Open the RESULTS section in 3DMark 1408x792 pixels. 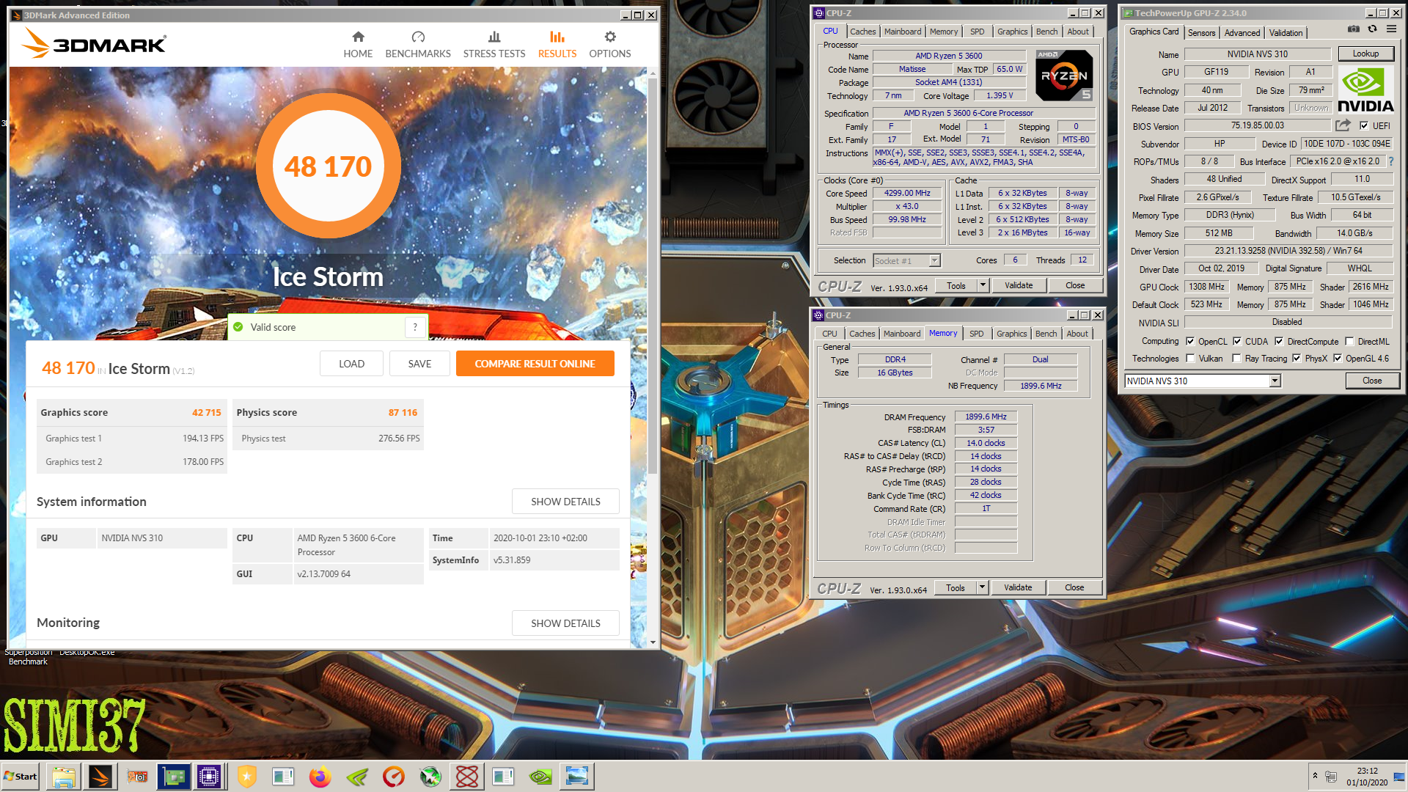(557, 45)
